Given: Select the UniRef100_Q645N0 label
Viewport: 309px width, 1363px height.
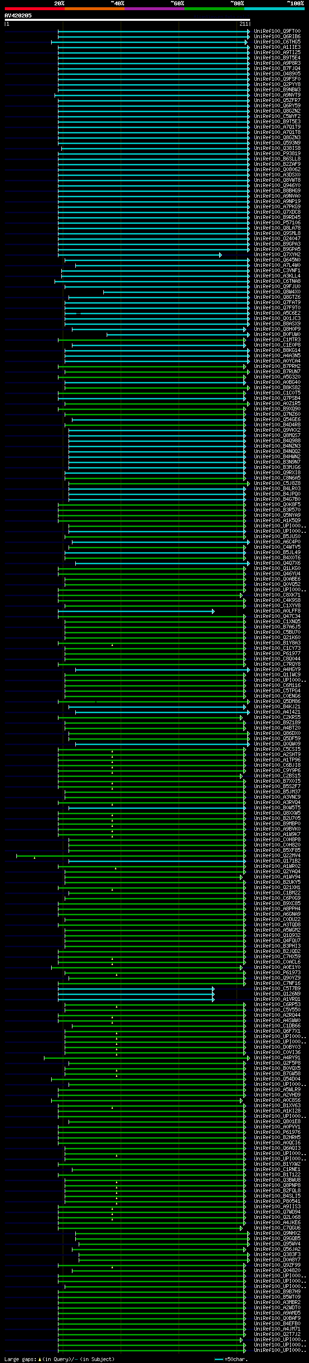Looking at the screenshot, I should coord(277,260).
